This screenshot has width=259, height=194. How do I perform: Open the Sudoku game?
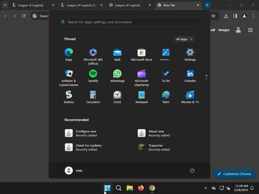[69, 97]
